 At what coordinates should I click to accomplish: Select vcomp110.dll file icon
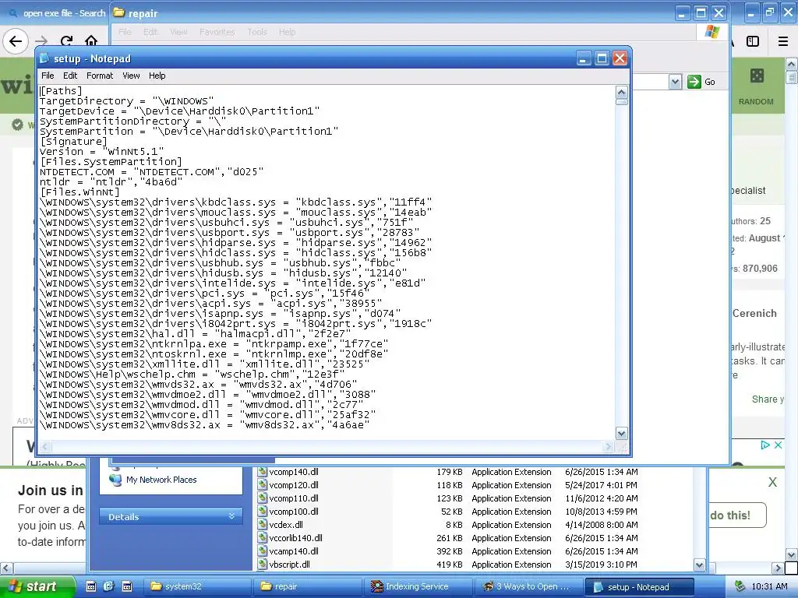262,498
